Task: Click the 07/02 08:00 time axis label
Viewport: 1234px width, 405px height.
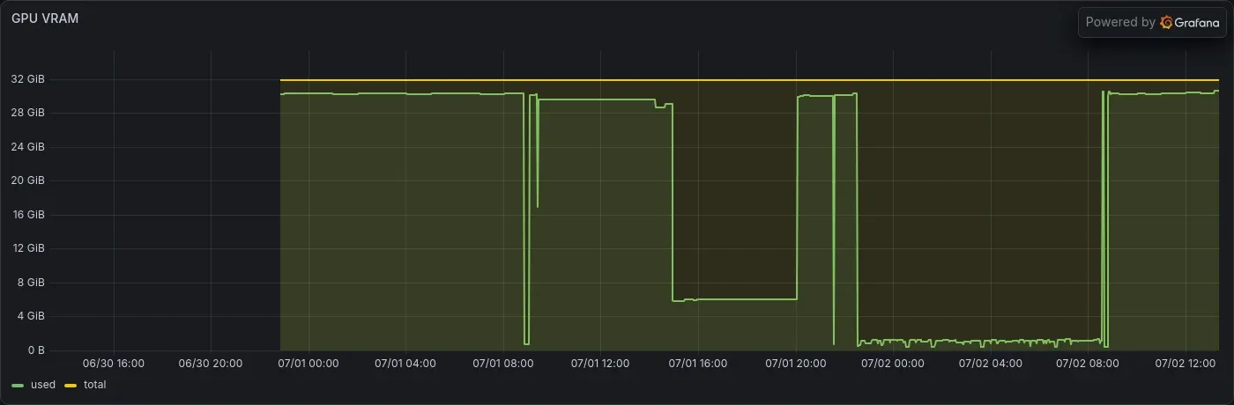Action: pos(1088,363)
